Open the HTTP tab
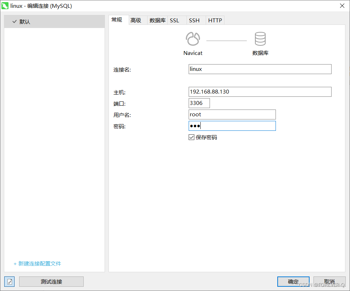350x291 pixels. tap(215, 20)
